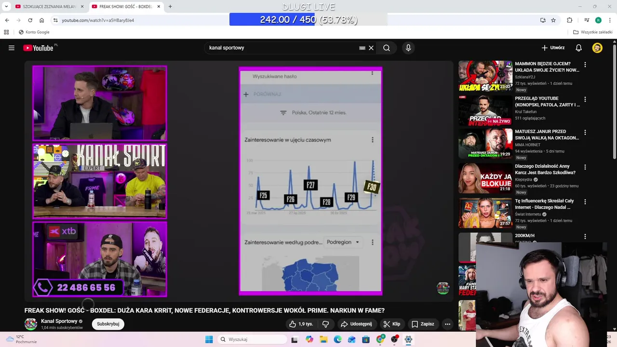The image size is (617, 347).
Task: Switch to 'SZOKUJĄCE ZEZNANIA' browser tab
Action: tap(50, 6)
